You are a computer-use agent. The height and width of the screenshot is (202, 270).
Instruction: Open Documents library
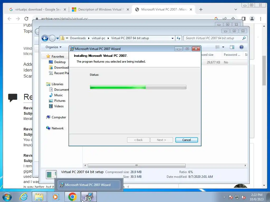59,89
